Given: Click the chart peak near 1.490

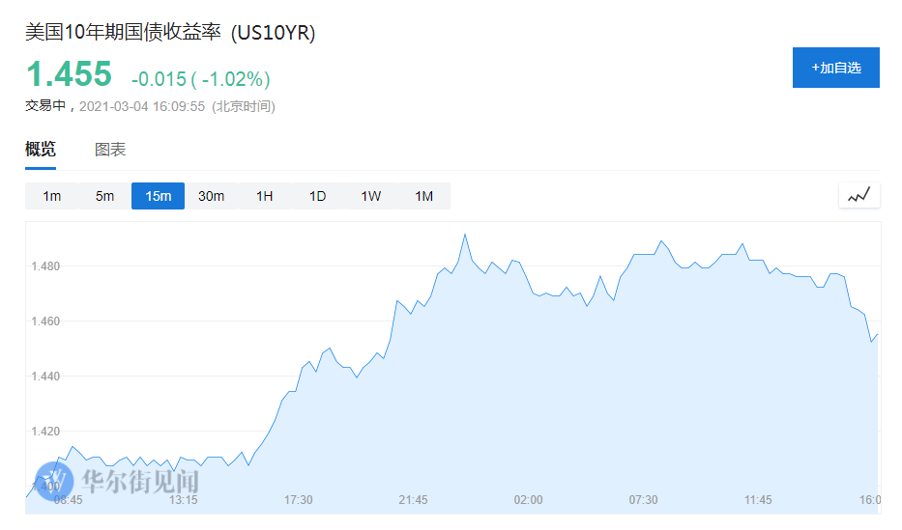Looking at the screenshot, I should 465,235.
